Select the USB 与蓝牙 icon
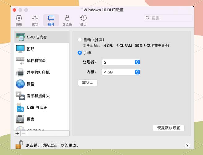Image resolution: width=203 pixels, height=155 pixels. (20, 107)
